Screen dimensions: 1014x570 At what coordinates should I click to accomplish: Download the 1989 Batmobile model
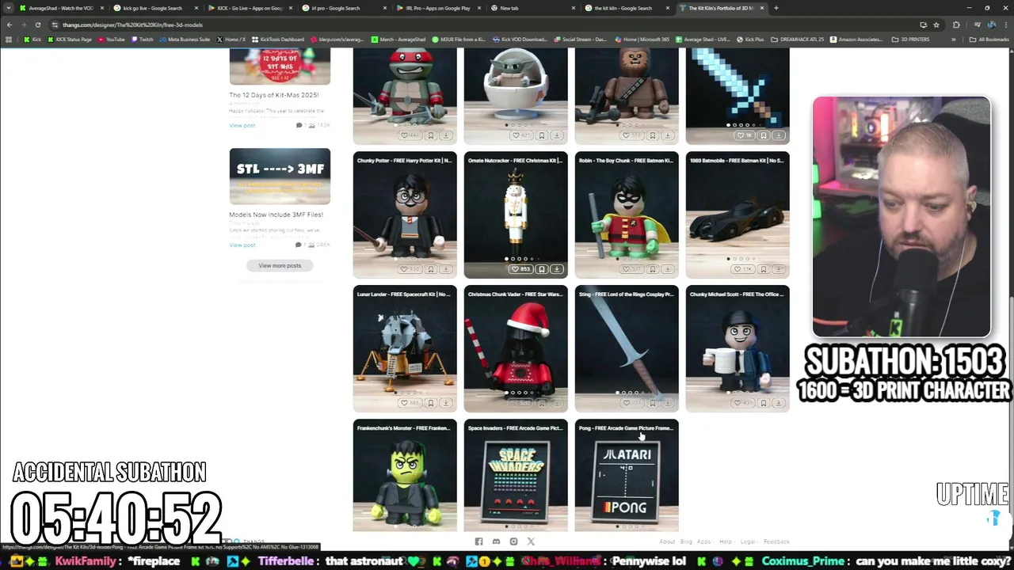point(779,269)
